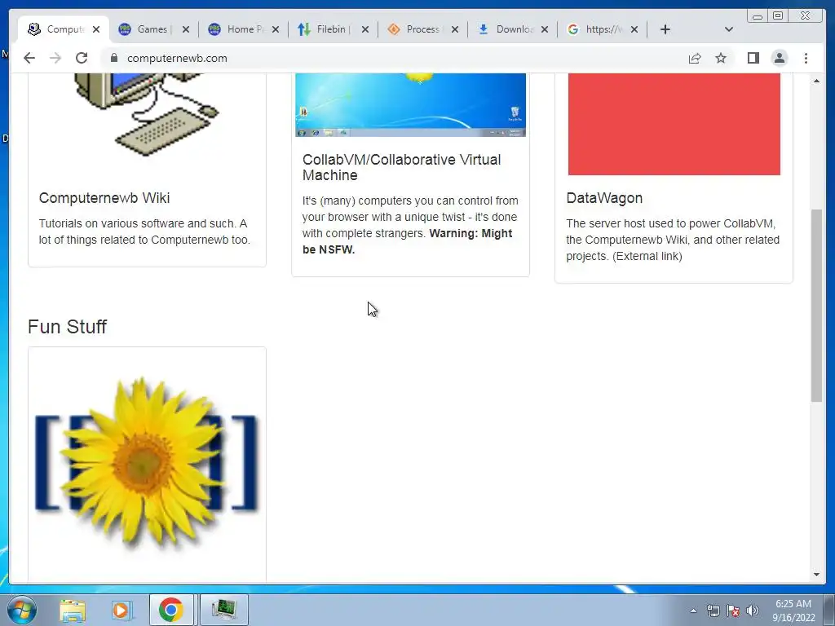Screen dimensions: 835x626
Task: Bookmark this page with the star icon
Action: [721, 58]
